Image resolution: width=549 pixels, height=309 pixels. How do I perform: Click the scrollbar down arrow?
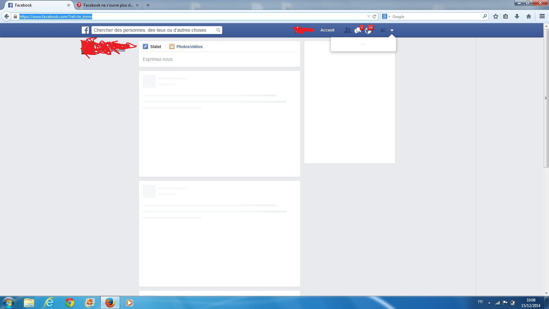click(546, 293)
